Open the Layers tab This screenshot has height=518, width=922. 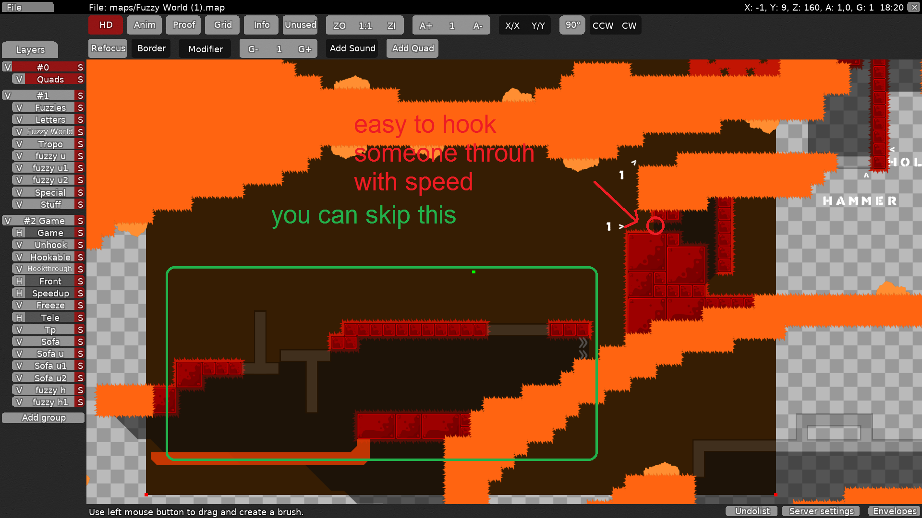30,49
